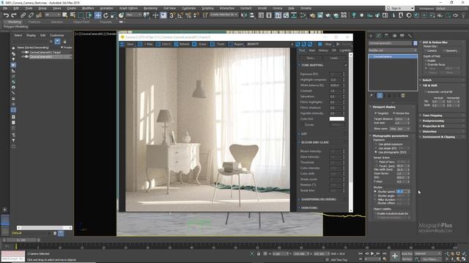The width and height of the screenshot is (469, 263).
Task: Open the Motion panel icon
Action: (x=394, y=36)
